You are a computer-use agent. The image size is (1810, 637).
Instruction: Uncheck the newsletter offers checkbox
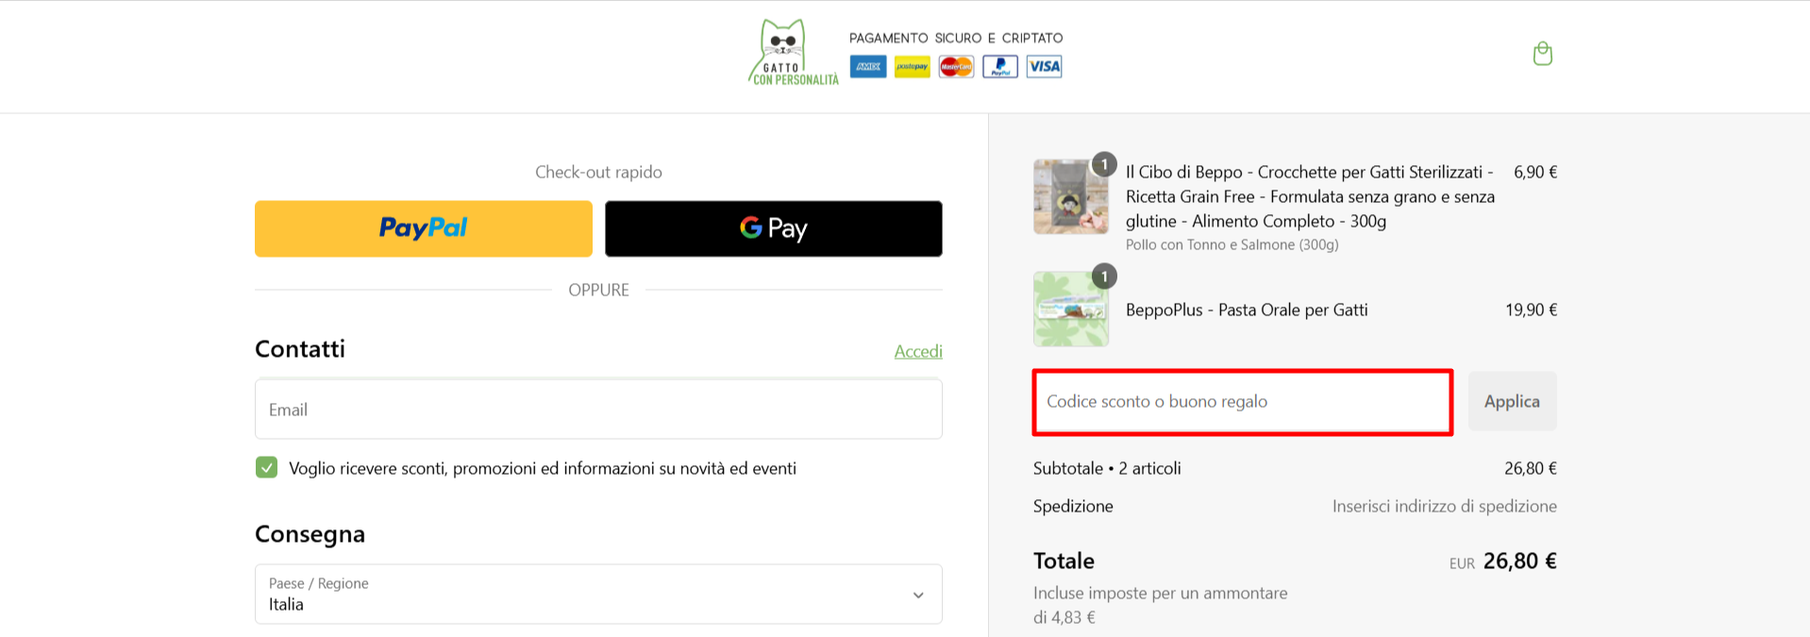pyautogui.click(x=266, y=467)
